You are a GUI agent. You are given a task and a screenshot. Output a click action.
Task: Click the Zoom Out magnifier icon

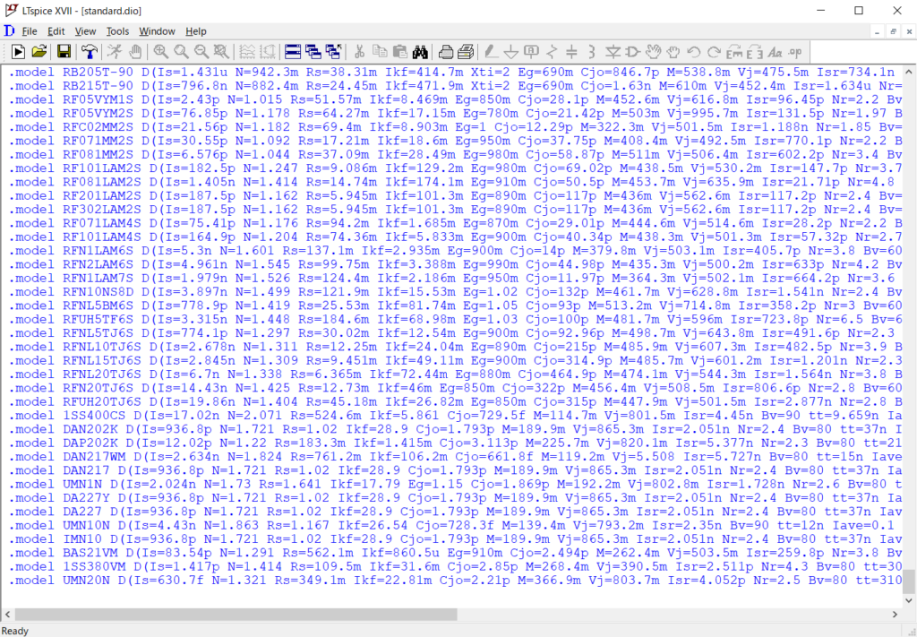click(201, 52)
